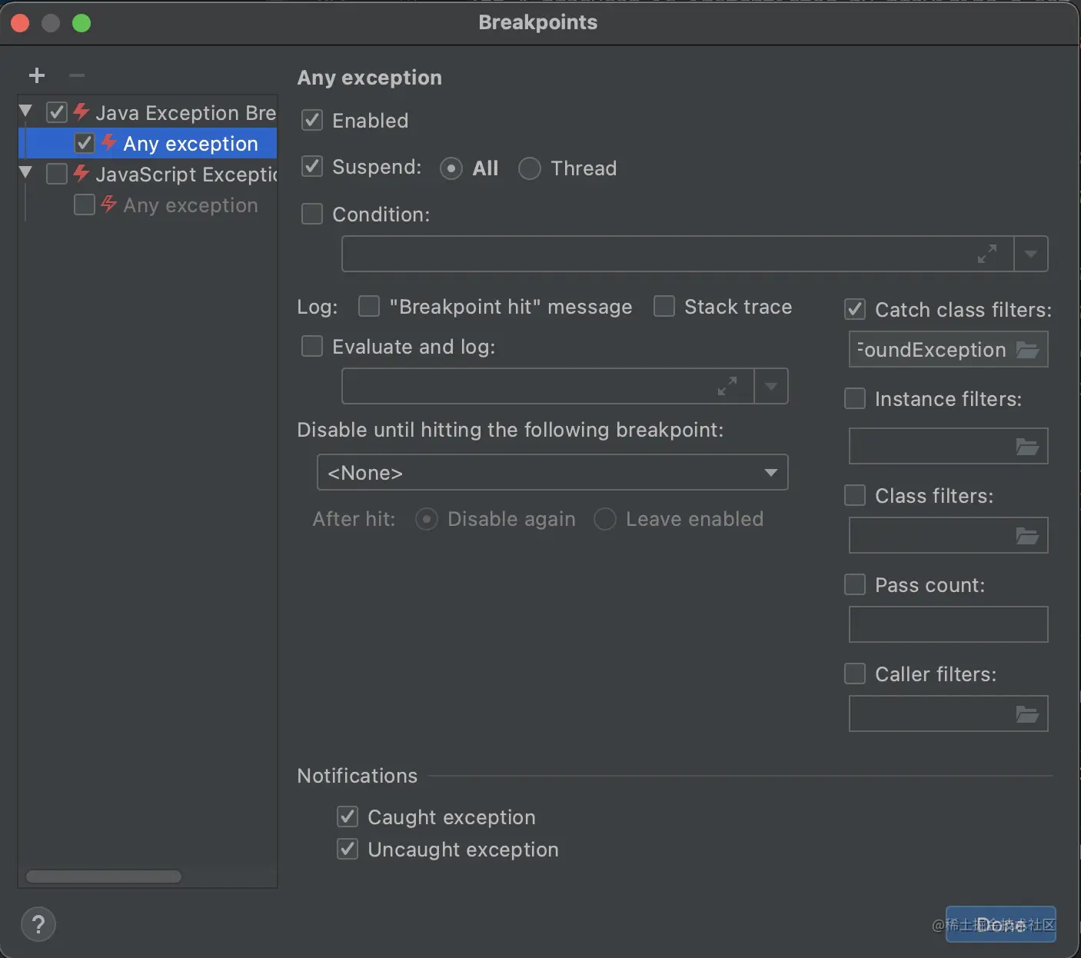This screenshot has width=1081, height=958.
Task: Select the Java Exception Breakpoints group row
Action: 148,112
